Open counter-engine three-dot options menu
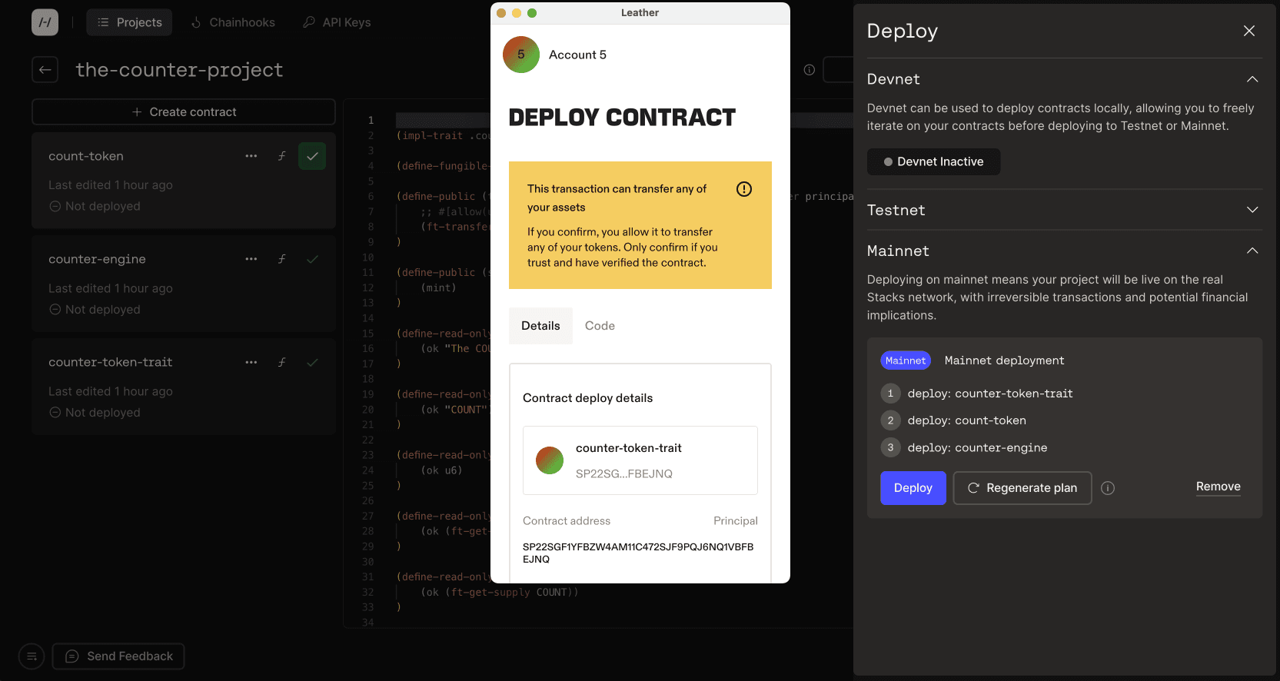The width and height of the screenshot is (1280, 681). [251, 259]
